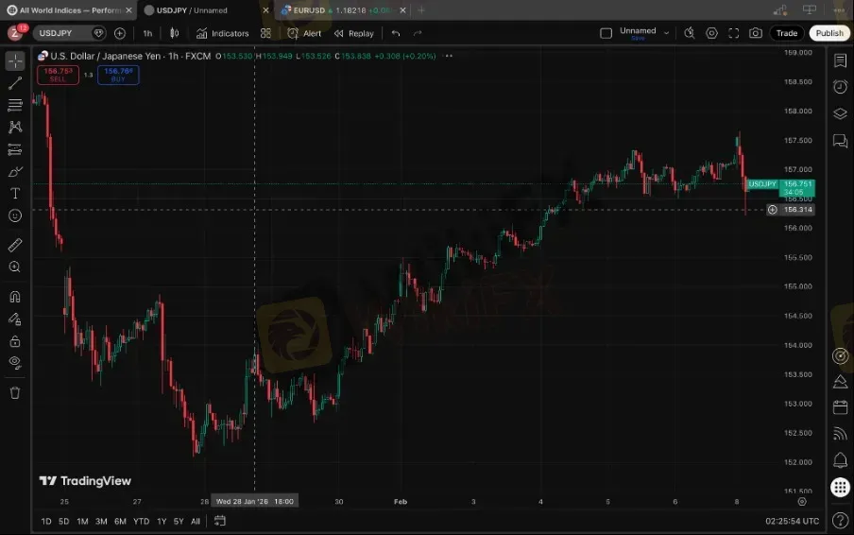The image size is (854, 535).
Task: Undo the last chart action
Action: pos(396,33)
